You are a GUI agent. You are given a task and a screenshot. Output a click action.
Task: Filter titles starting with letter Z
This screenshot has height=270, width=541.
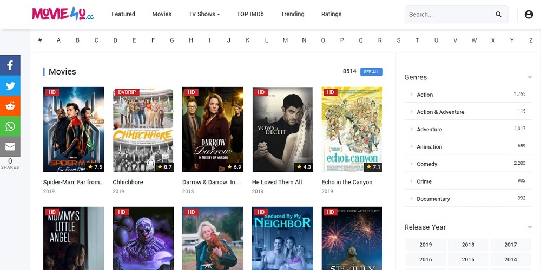coord(531,40)
